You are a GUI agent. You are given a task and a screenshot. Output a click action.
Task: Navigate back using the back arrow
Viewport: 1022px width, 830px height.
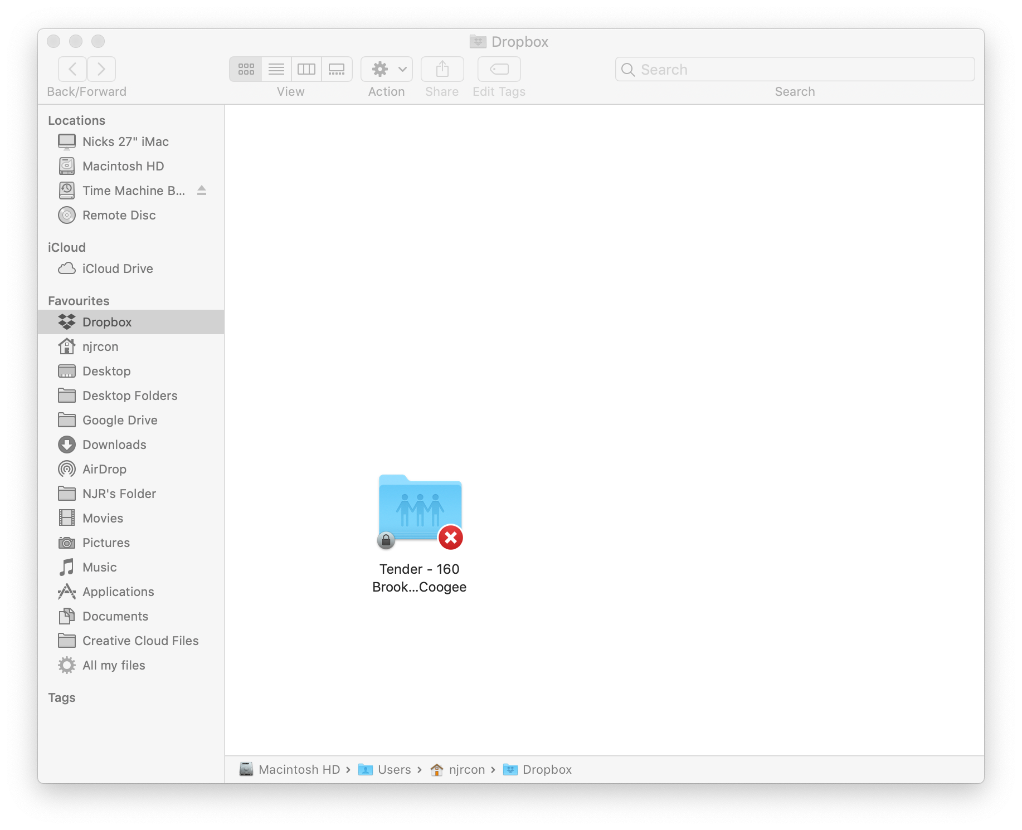72,69
